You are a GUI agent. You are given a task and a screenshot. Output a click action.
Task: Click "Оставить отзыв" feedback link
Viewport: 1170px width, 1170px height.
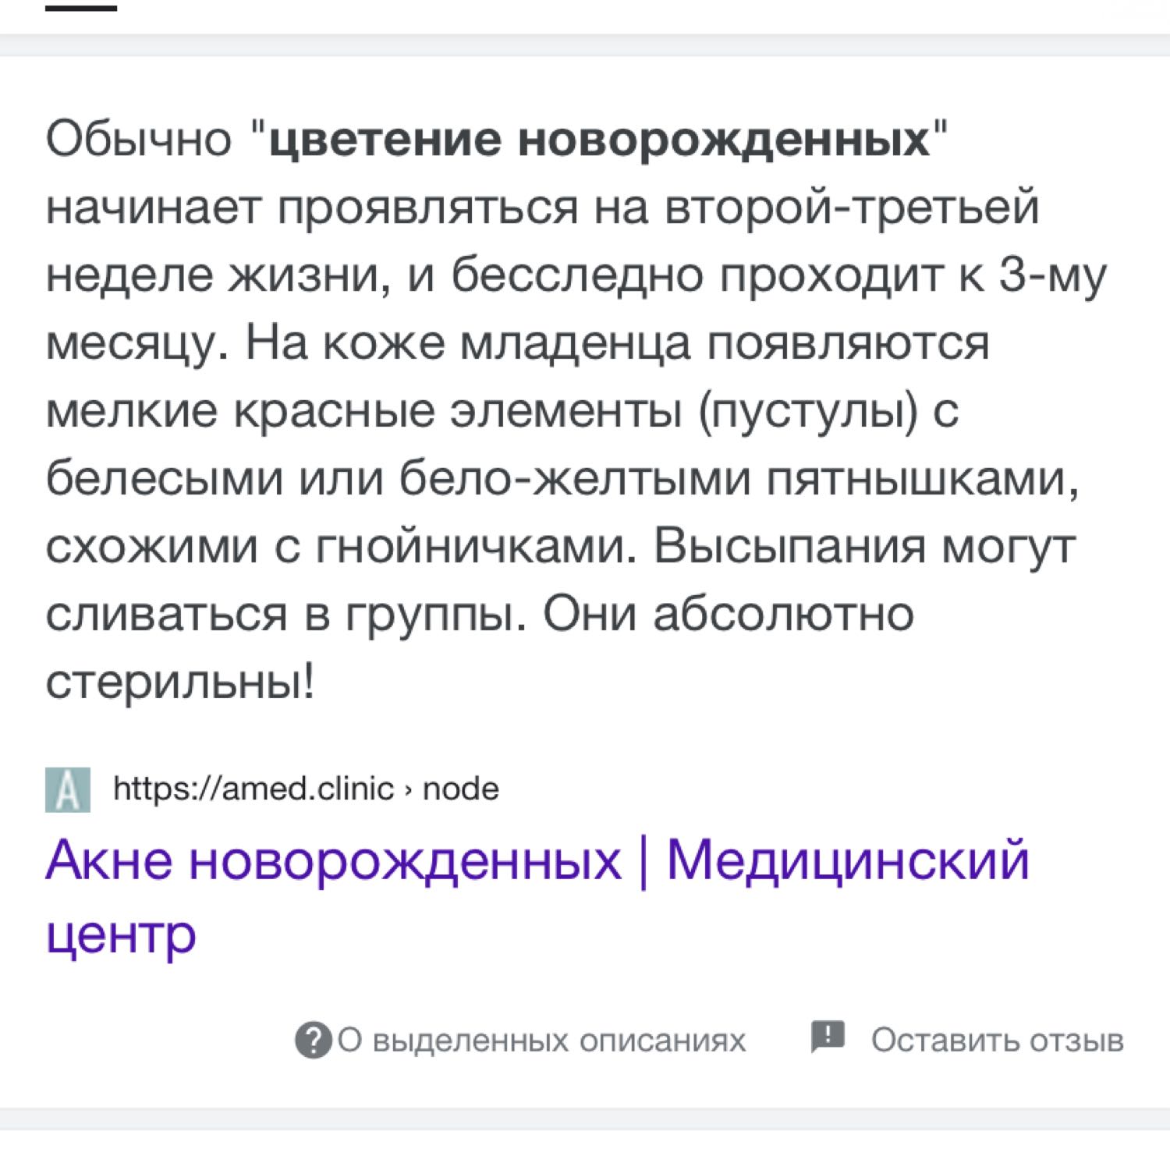998,1041
